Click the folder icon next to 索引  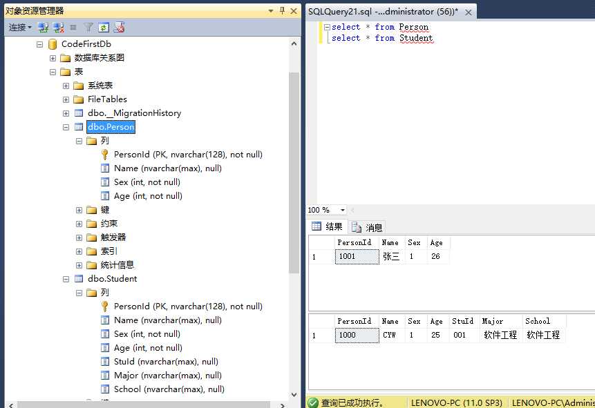[x=91, y=251]
